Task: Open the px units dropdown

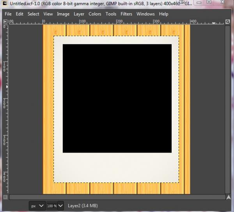Action: coord(37,206)
